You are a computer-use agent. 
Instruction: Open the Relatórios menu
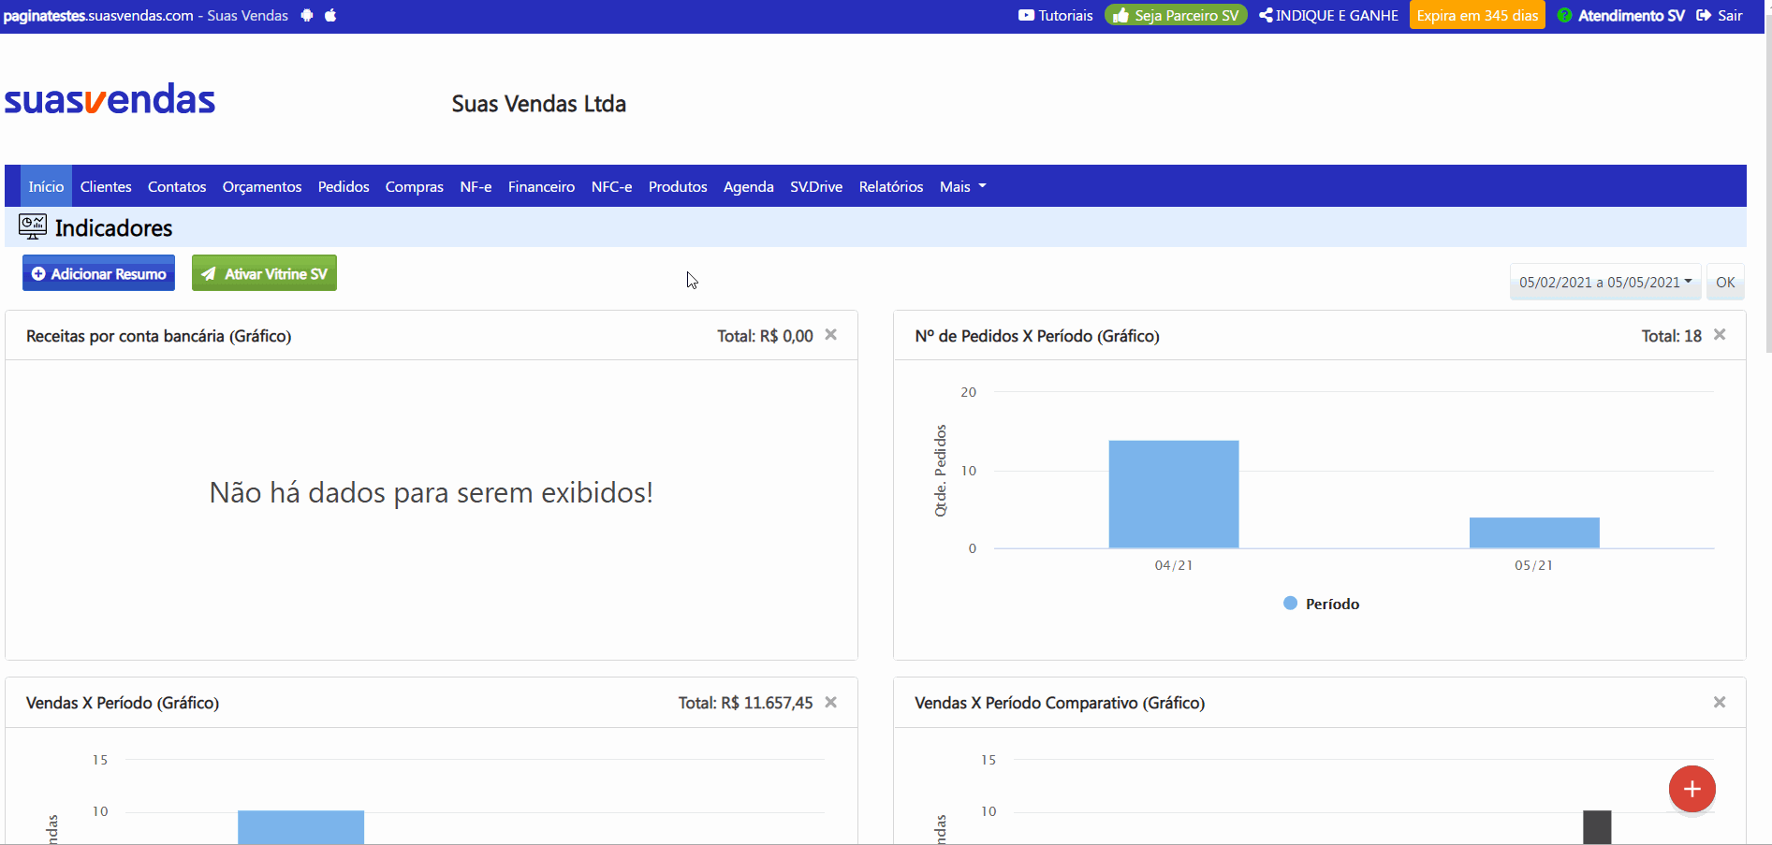891,186
